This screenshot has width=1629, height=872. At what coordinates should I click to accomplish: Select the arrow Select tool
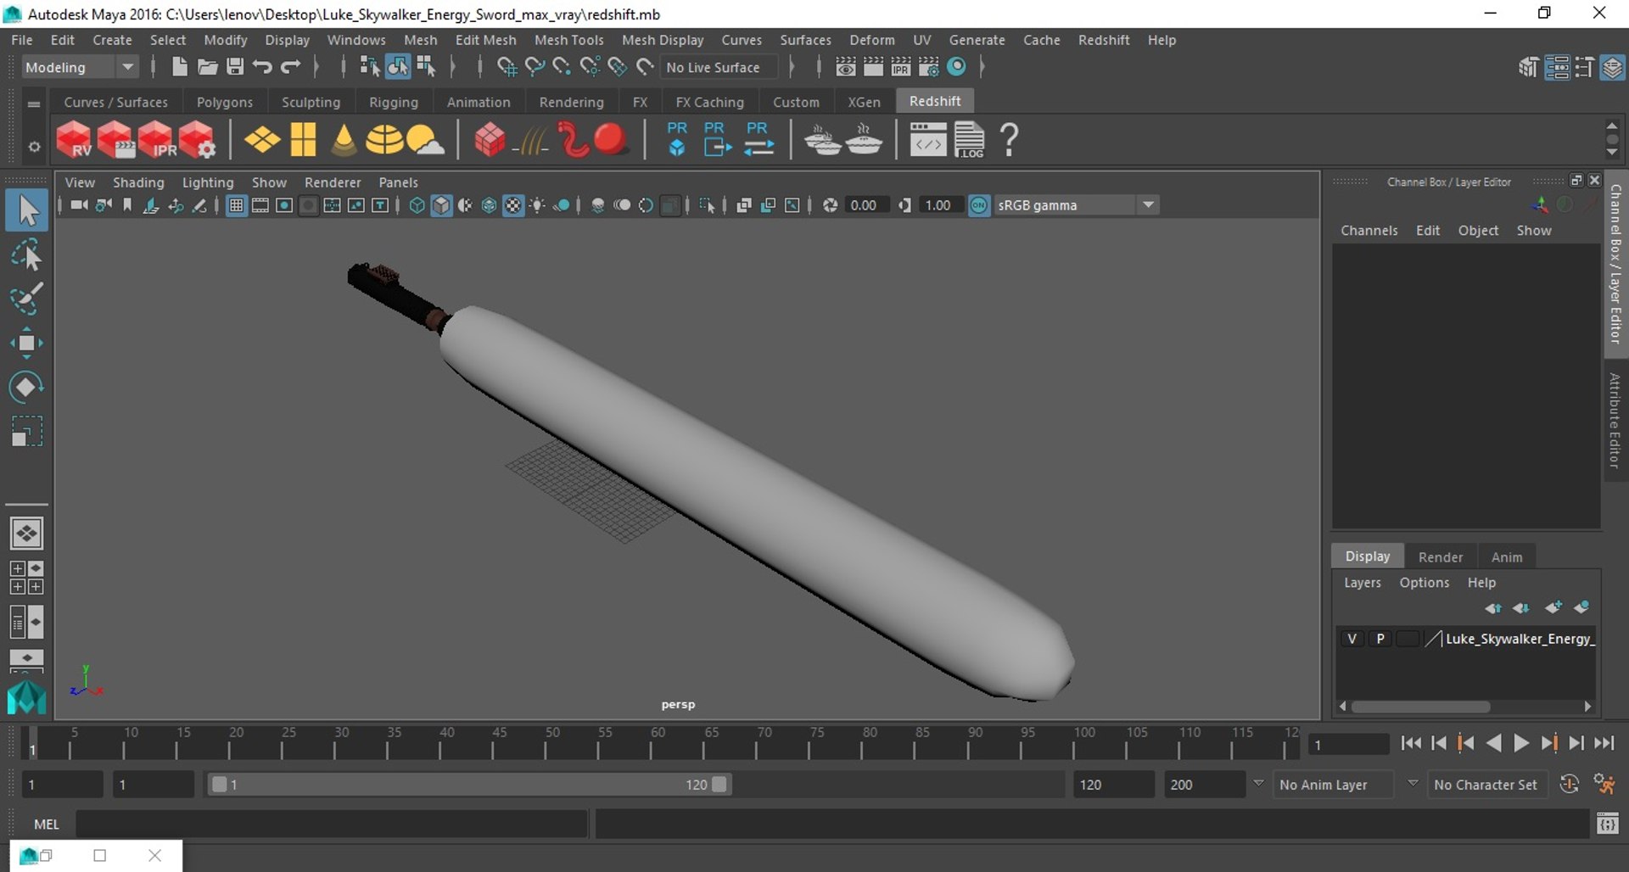(x=26, y=211)
